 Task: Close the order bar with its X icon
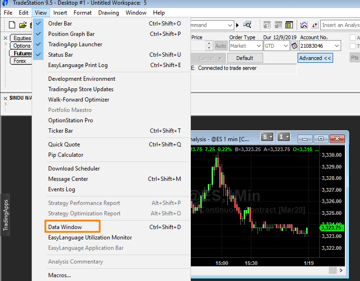click(6, 38)
